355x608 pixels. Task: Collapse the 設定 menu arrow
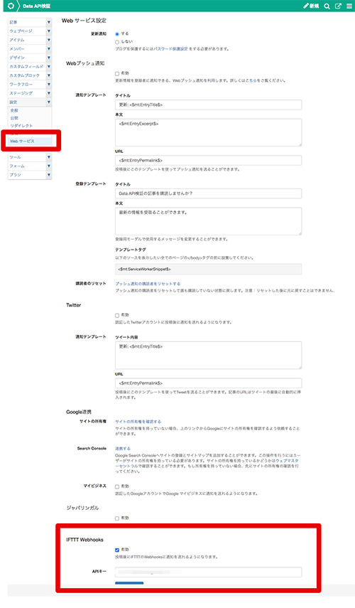[49, 102]
